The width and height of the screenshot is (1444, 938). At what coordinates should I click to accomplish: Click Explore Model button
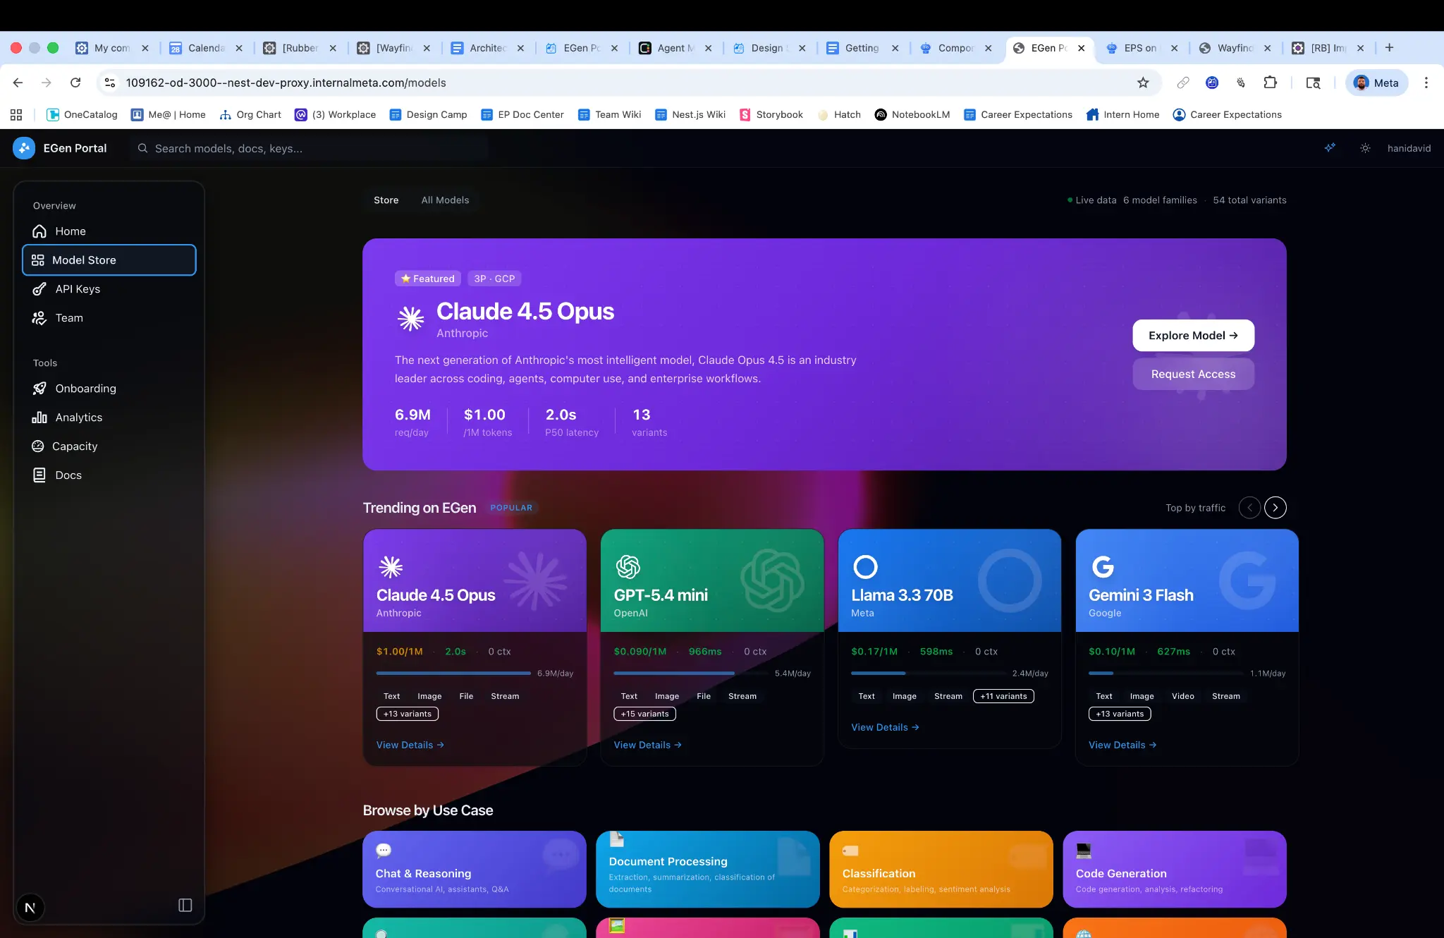point(1193,336)
